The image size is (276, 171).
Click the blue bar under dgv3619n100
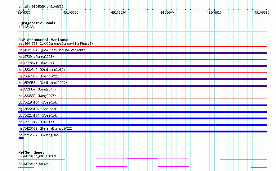click(x=143, y=105)
